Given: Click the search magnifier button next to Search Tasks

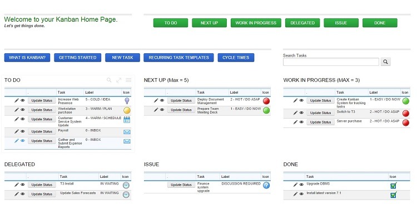Looking at the screenshot, I should click(385, 62).
